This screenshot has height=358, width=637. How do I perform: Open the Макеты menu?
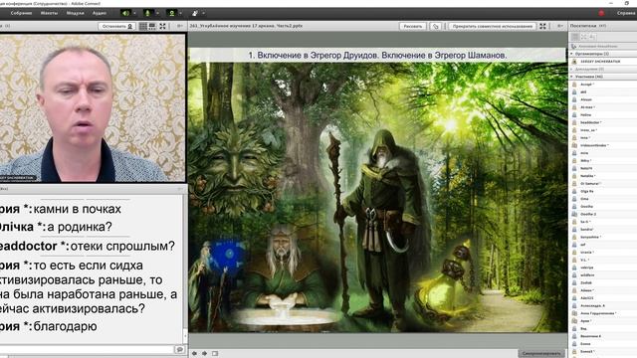tap(49, 13)
